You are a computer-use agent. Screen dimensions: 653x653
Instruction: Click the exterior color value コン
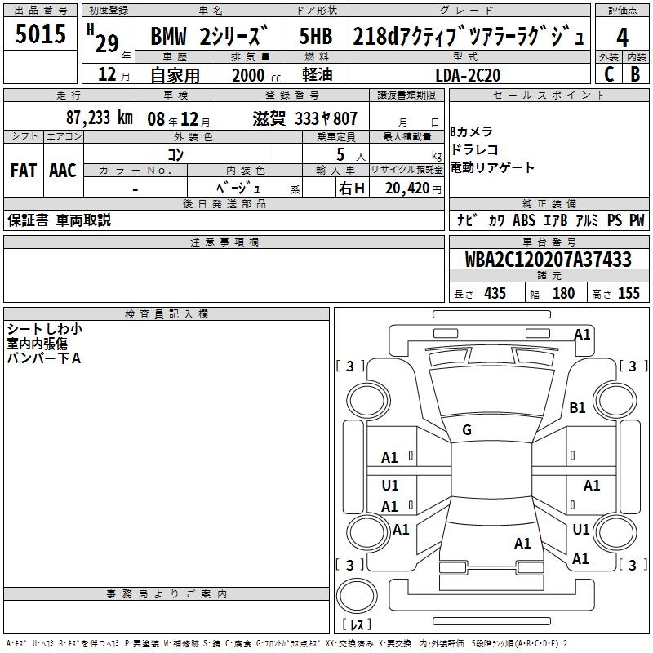pos(175,154)
